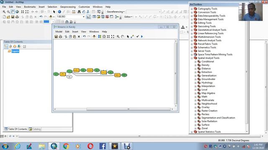Select the Zoom In tool in ArcMap toolbar
This screenshot has width=268, height=150.
tap(4, 12)
